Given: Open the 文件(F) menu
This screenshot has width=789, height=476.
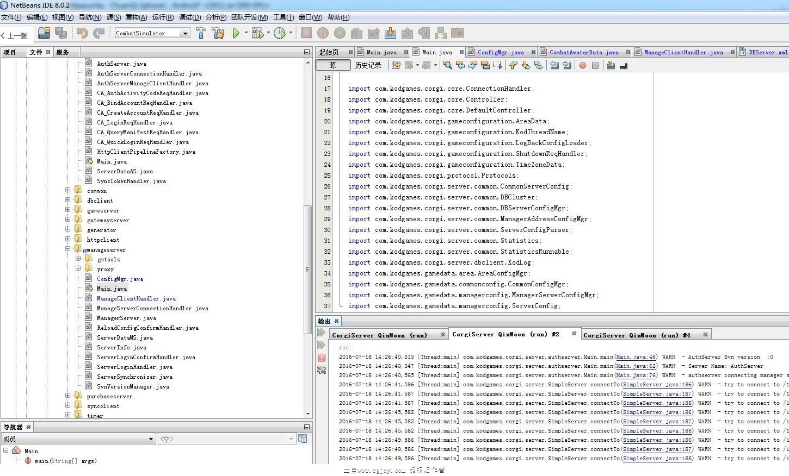Looking at the screenshot, I should click(x=11, y=17).
